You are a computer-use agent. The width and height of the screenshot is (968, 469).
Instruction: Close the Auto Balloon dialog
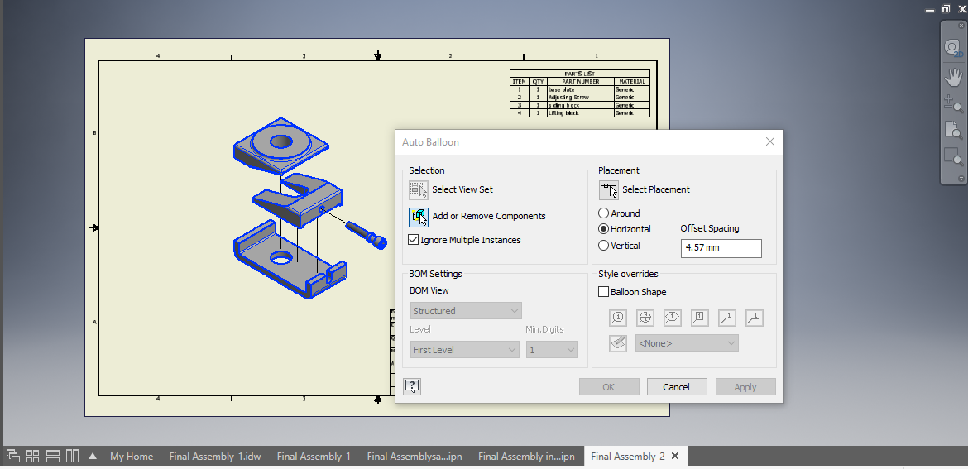(x=769, y=142)
